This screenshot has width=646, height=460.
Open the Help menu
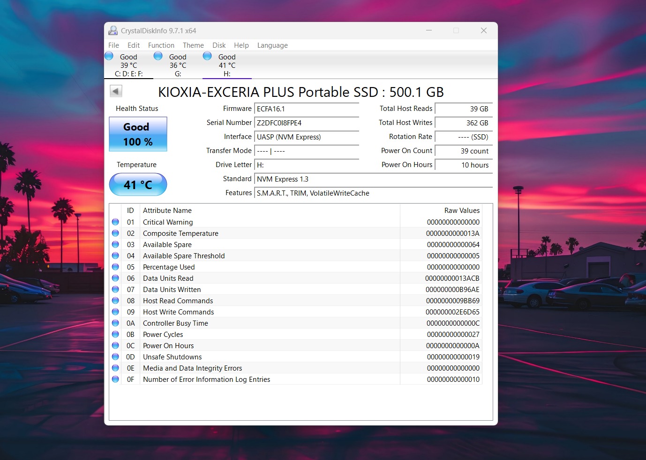tap(241, 45)
